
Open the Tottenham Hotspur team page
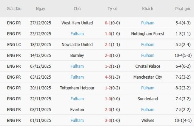click(77, 88)
